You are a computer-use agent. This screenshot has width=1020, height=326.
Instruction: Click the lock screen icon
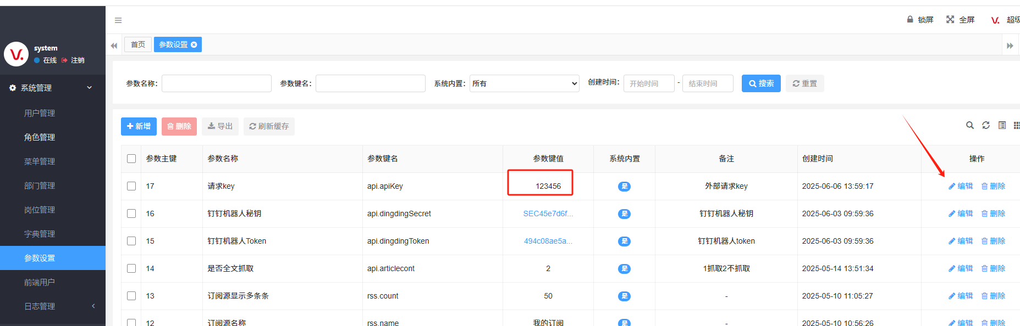pyautogui.click(x=910, y=19)
